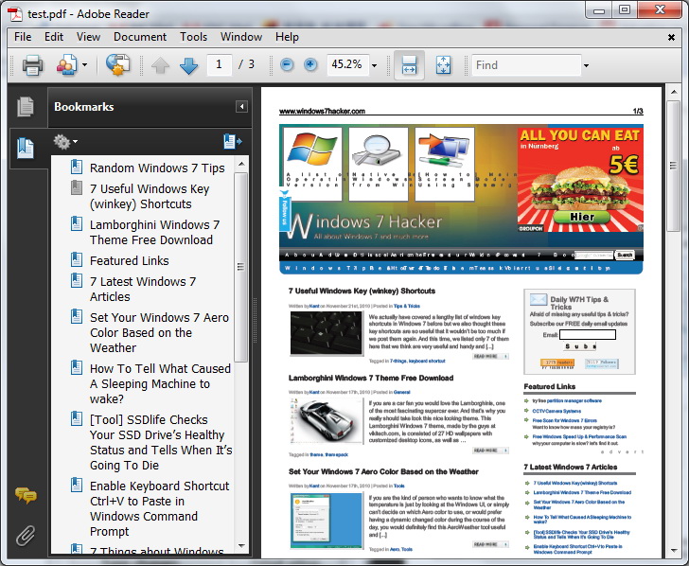Open the collaborate people icon
Viewport: 689px width, 566px height.
[x=67, y=65]
